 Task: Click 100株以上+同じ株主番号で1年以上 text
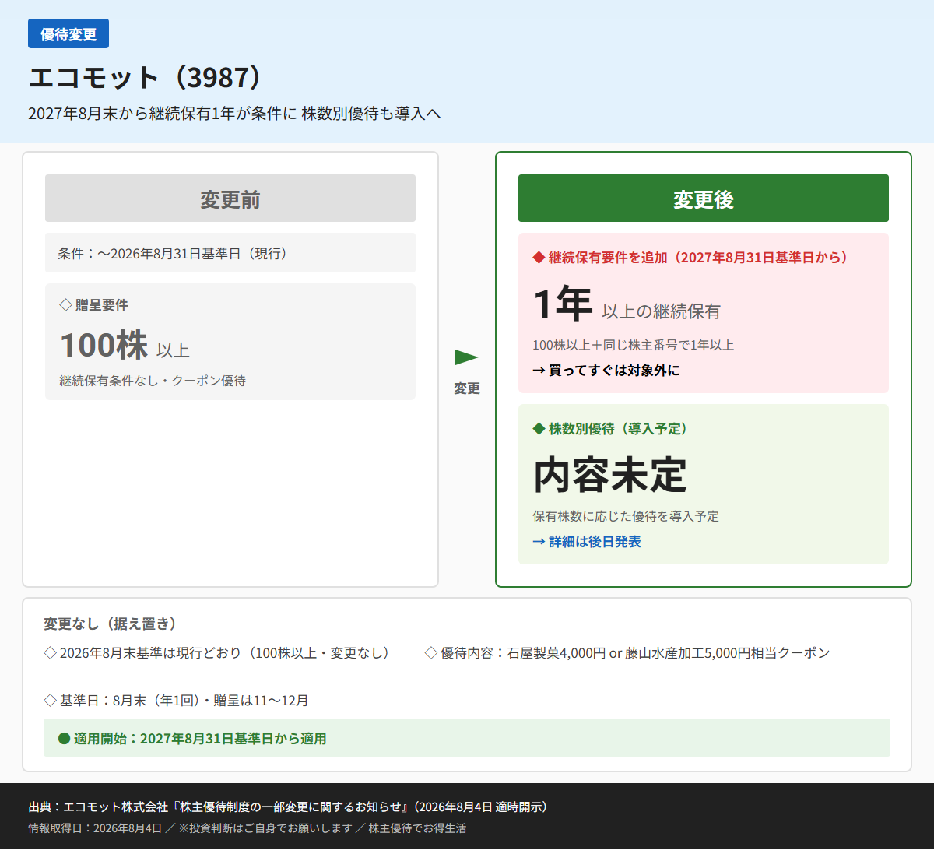coord(634,345)
